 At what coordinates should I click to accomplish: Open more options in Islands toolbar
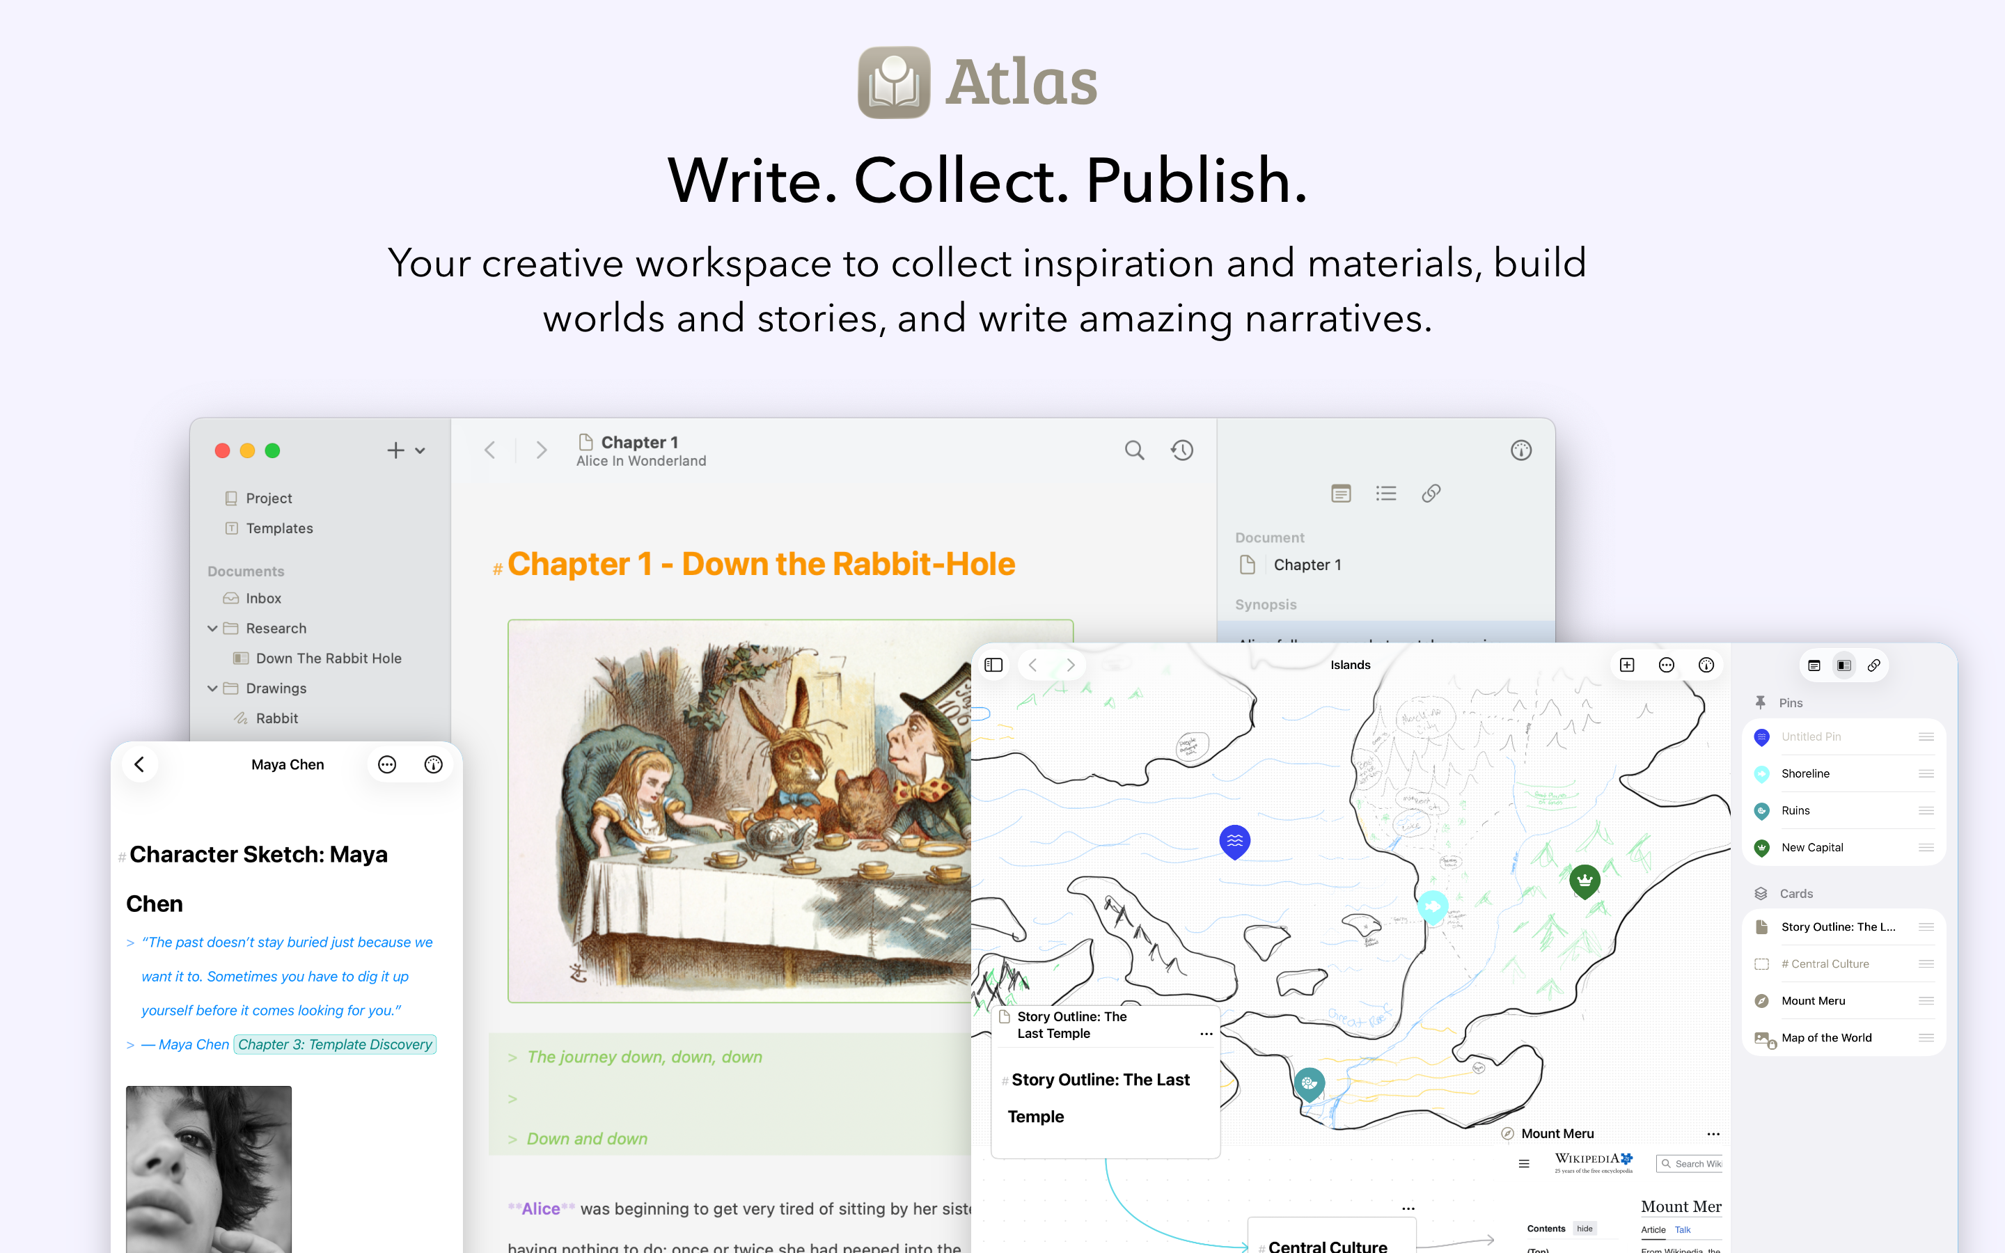pyautogui.click(x=1667, y=665)
